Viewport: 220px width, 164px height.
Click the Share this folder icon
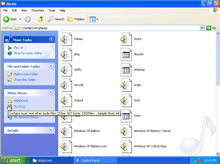point(10,80)
